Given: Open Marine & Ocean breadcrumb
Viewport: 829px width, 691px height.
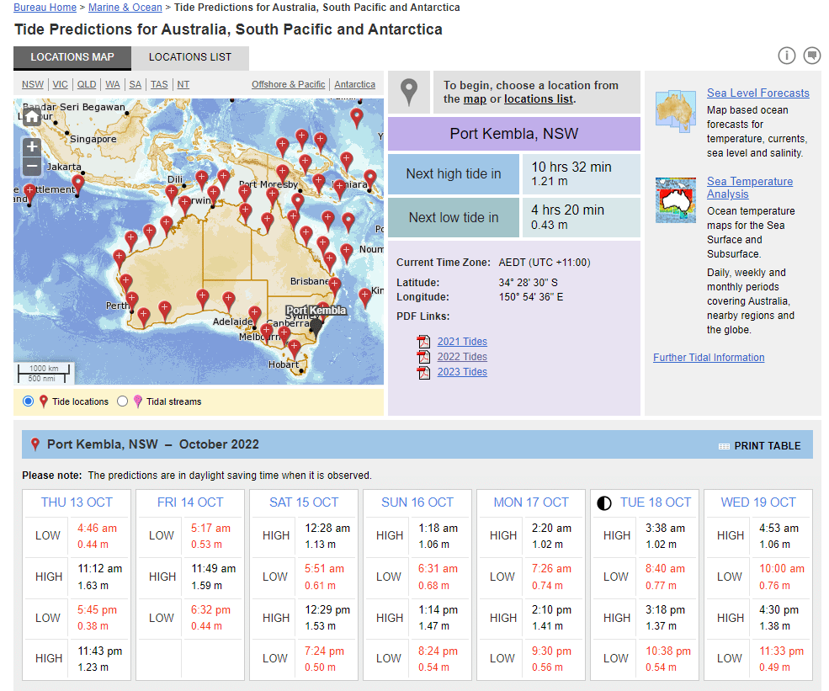Looking at the screenshot, I should click(x=125, y=8).
